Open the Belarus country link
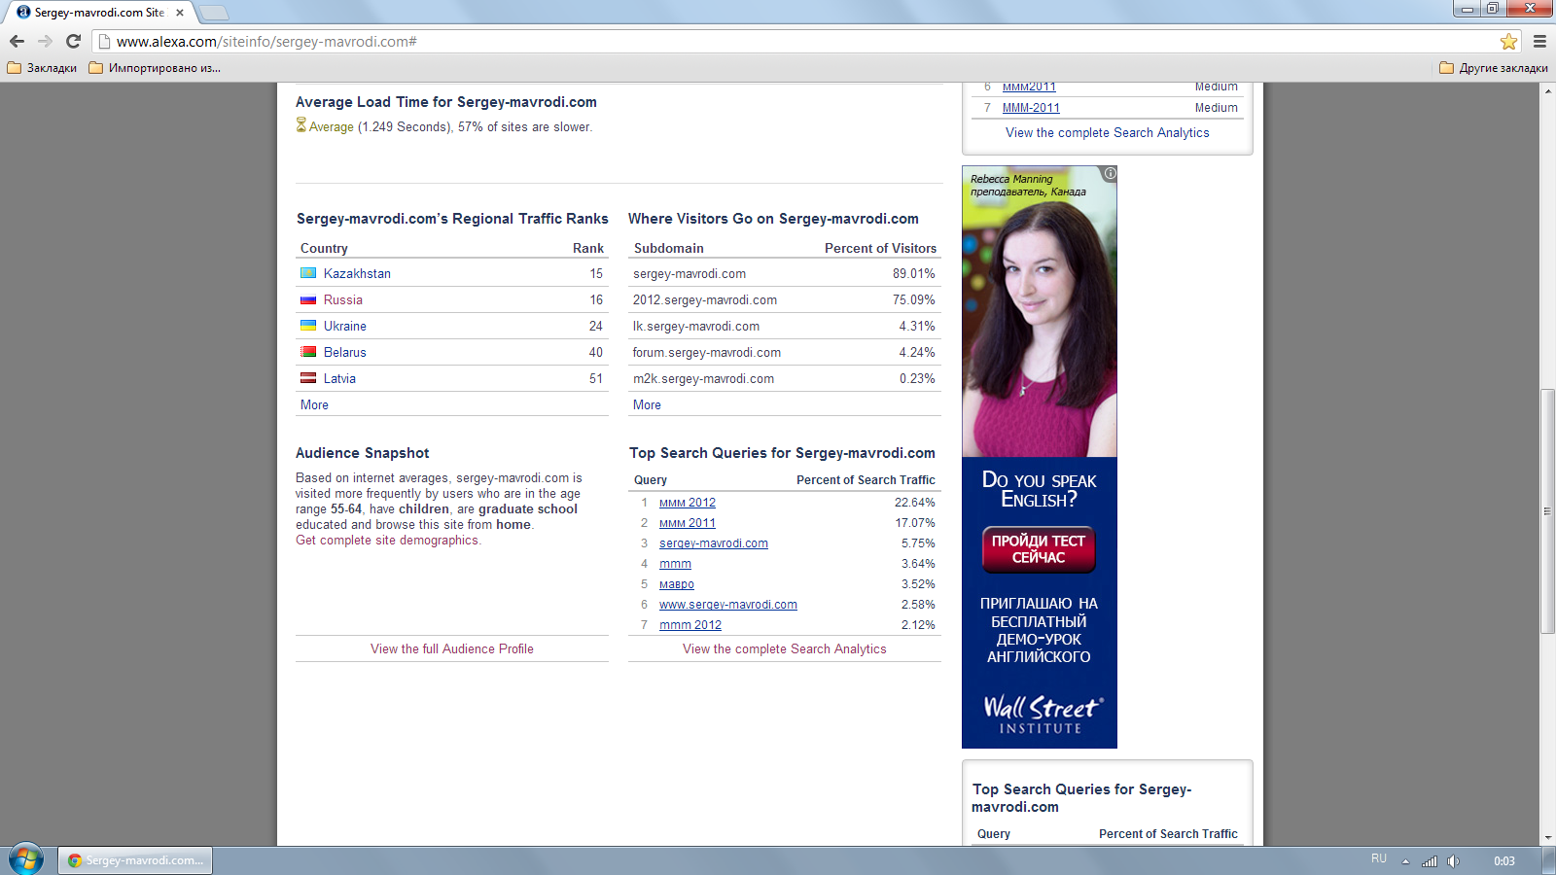The width and height of the screenshot is (1556, 875). 345,352
